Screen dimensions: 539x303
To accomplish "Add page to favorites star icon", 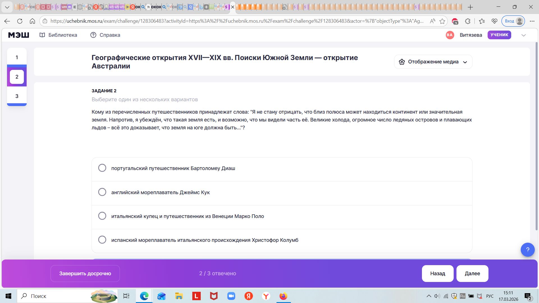I will coord(442,21).
